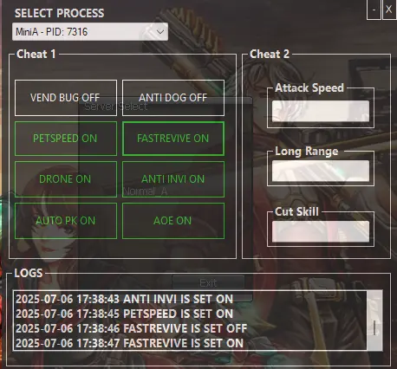Switch off ANTI INVI ON

tap(173, 179)
